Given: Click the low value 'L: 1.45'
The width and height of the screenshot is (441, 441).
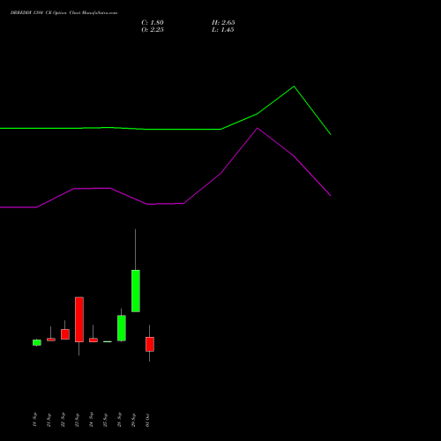Looking at the screenshot, I should point(223,30).
